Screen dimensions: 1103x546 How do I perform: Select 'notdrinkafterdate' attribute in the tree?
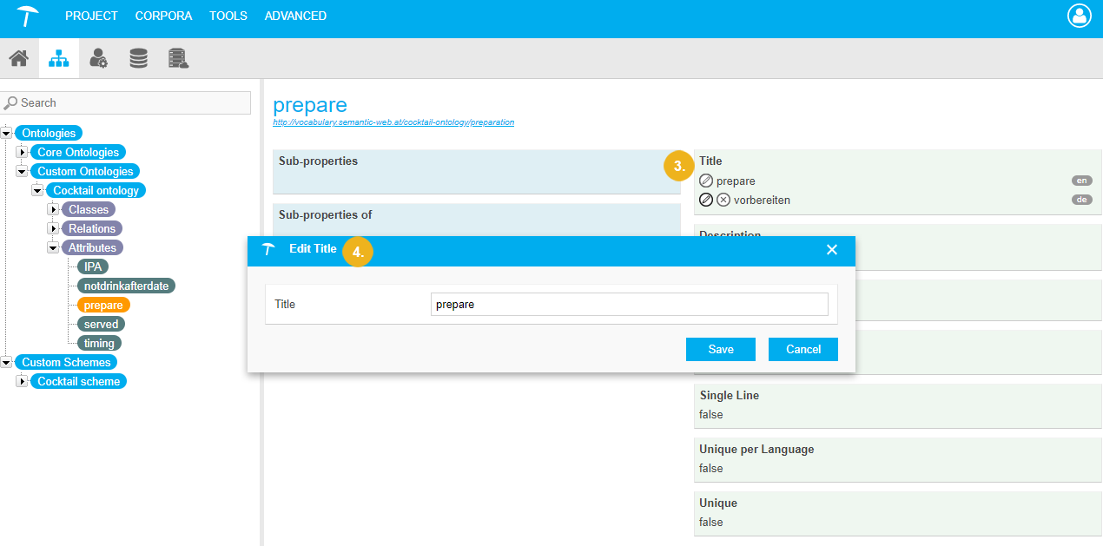click(126, 286)
